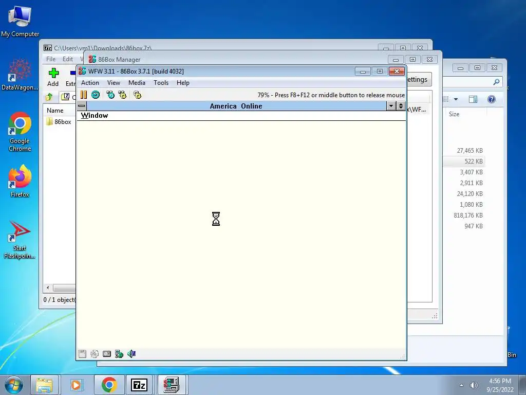Open the Help menu

(183, 83)
